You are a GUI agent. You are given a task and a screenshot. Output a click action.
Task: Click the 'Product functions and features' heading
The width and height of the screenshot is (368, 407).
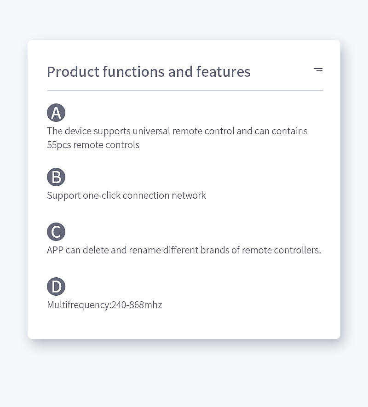coord(149,72)
